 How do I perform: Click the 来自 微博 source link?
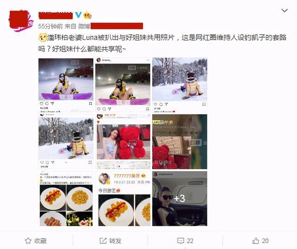pyautogui.click(x=77, y=26)
